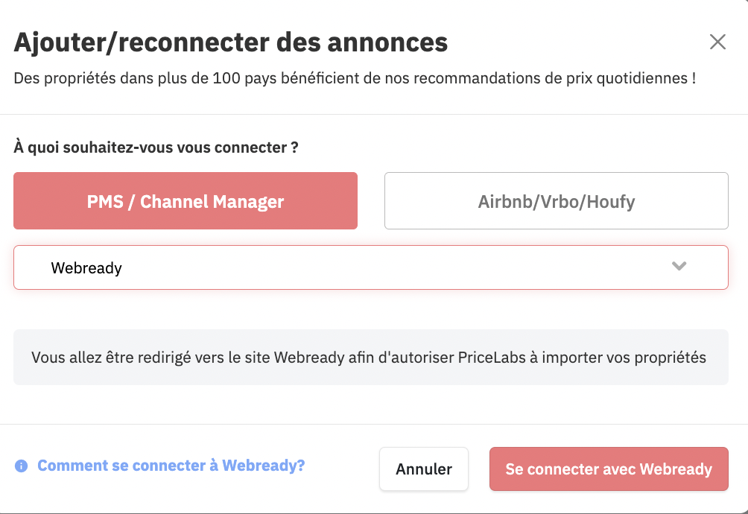Close the Ajouter/reconnecter des annonces dialog
The image size is (748, 514).
coord(717,42)
